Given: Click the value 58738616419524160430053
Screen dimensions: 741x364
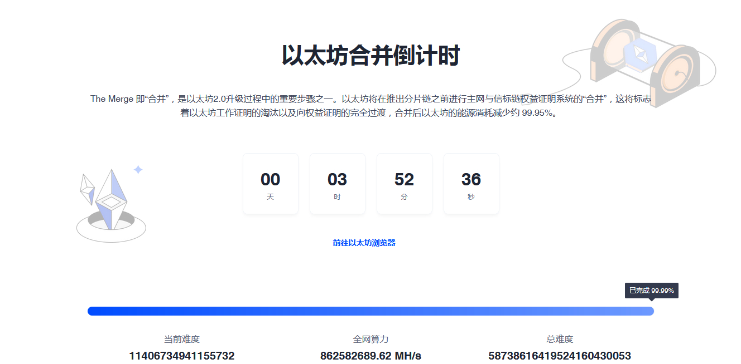Looking at the screenshot, I should click(560, 356).
